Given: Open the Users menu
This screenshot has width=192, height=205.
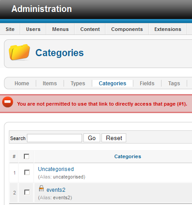Looking at the screenshot, I should pos(33,29).
